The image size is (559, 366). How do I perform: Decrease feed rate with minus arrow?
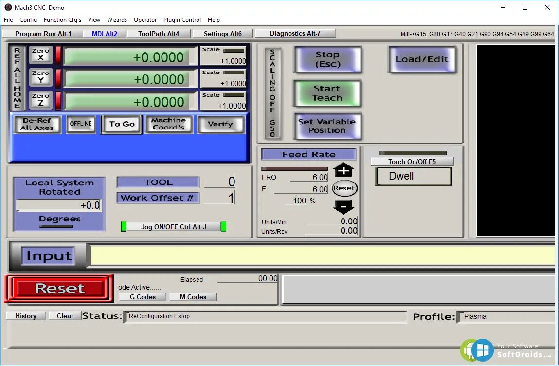tap(343, 206)
